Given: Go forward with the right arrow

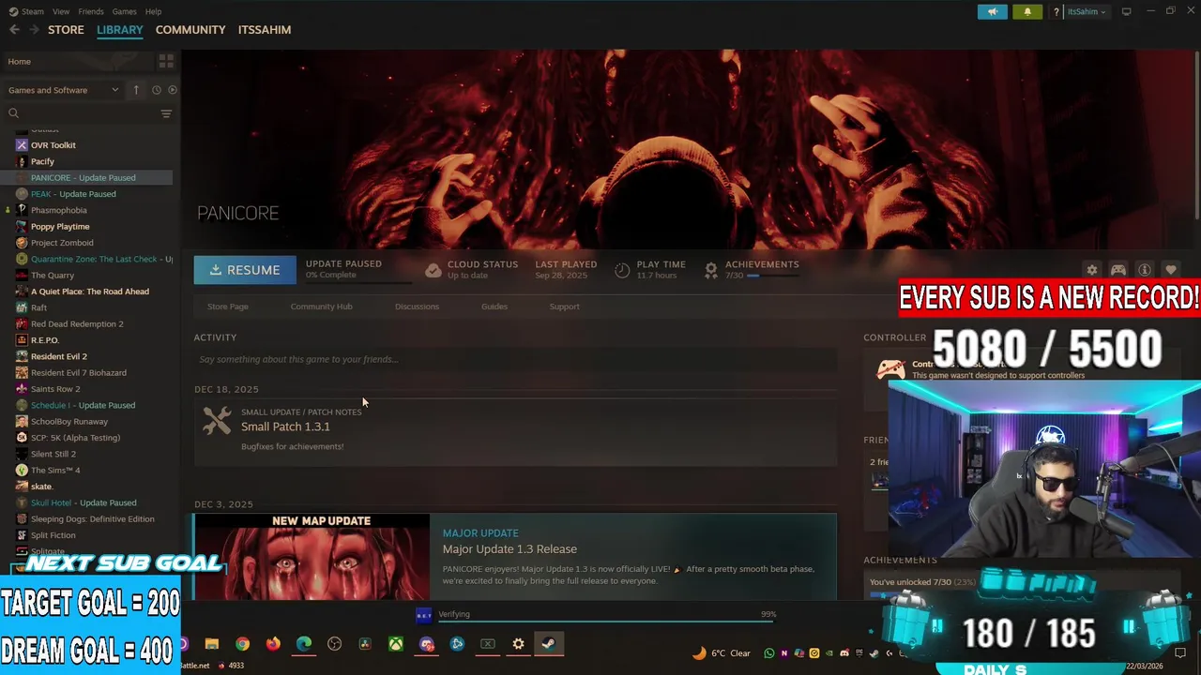Looking at the screenshot, I should click(x=35, y=30).
